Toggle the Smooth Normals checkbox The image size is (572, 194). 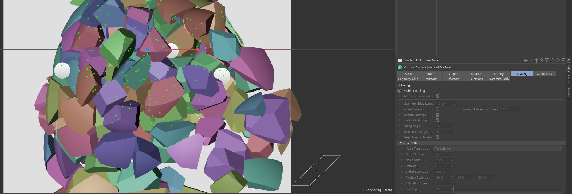437,115
